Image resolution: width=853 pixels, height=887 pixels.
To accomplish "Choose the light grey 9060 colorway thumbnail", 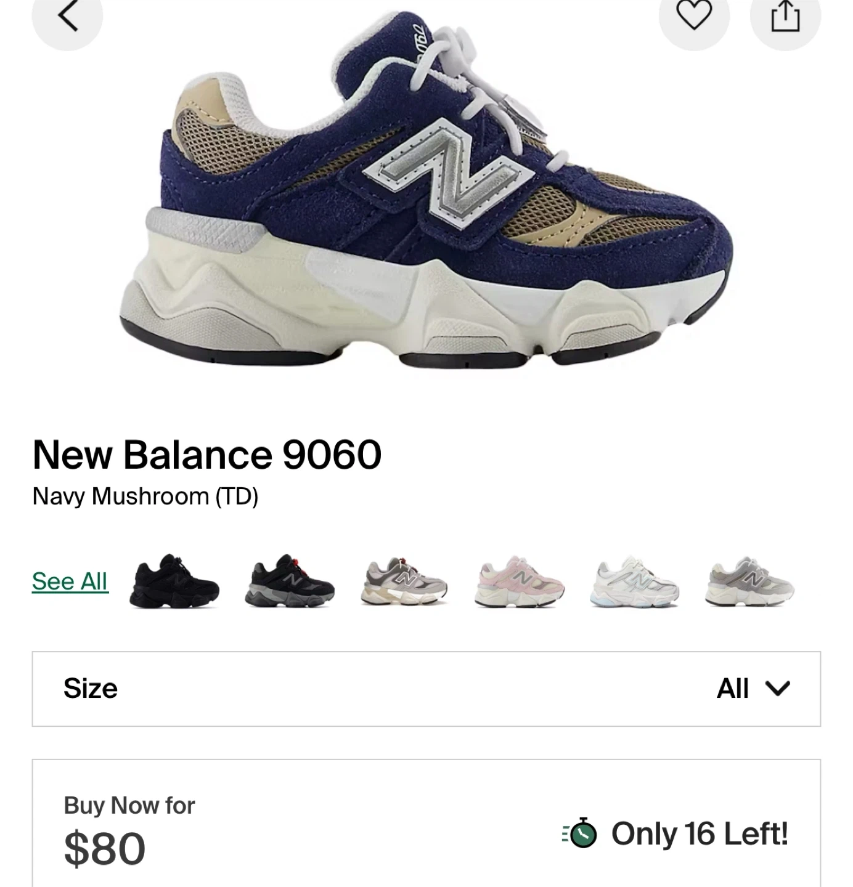I will (x=750, y=581).
